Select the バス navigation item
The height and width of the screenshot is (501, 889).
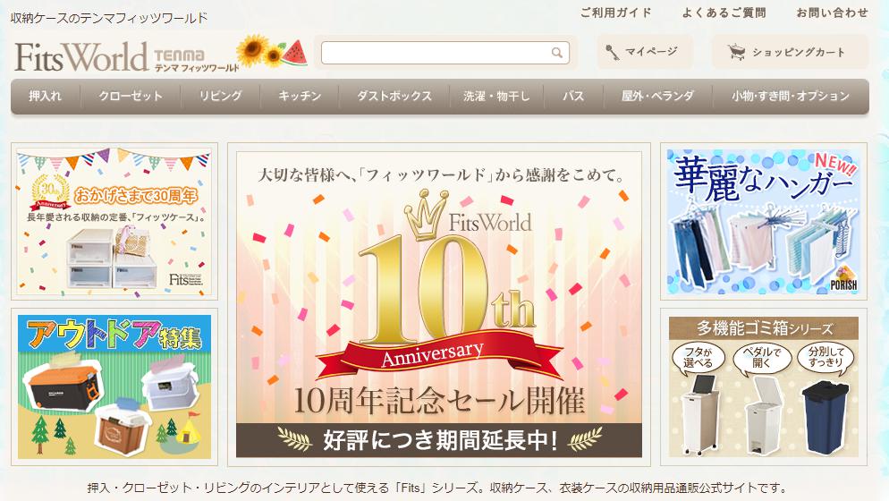pos(573,96)
